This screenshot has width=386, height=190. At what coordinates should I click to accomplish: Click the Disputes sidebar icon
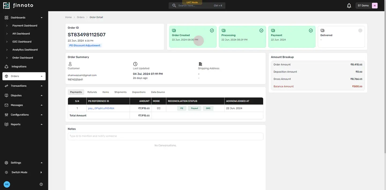pos(6,96)
